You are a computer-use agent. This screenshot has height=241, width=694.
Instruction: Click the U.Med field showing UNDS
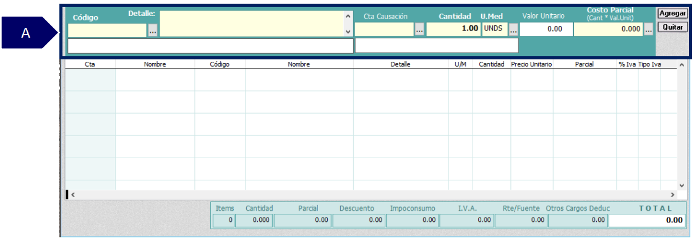coord(495,30)
